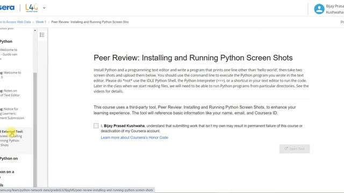The height and width of the screenshot is (193, 344).
Task: Toggle the sidebar list menu icon
Action: click(x=42, y=35)
